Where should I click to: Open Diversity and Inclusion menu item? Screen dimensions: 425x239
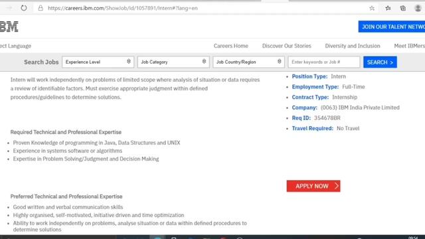[x=353, y=46]
